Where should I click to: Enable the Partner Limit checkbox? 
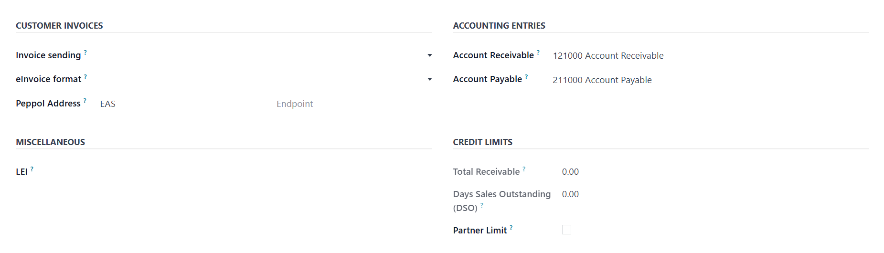(566, 230)
